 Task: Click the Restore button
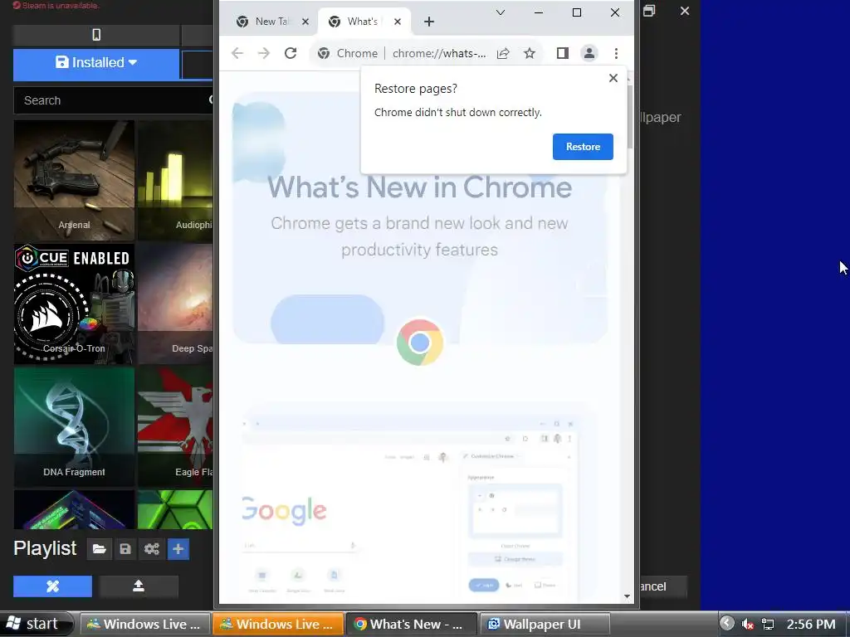pos(583,147)
